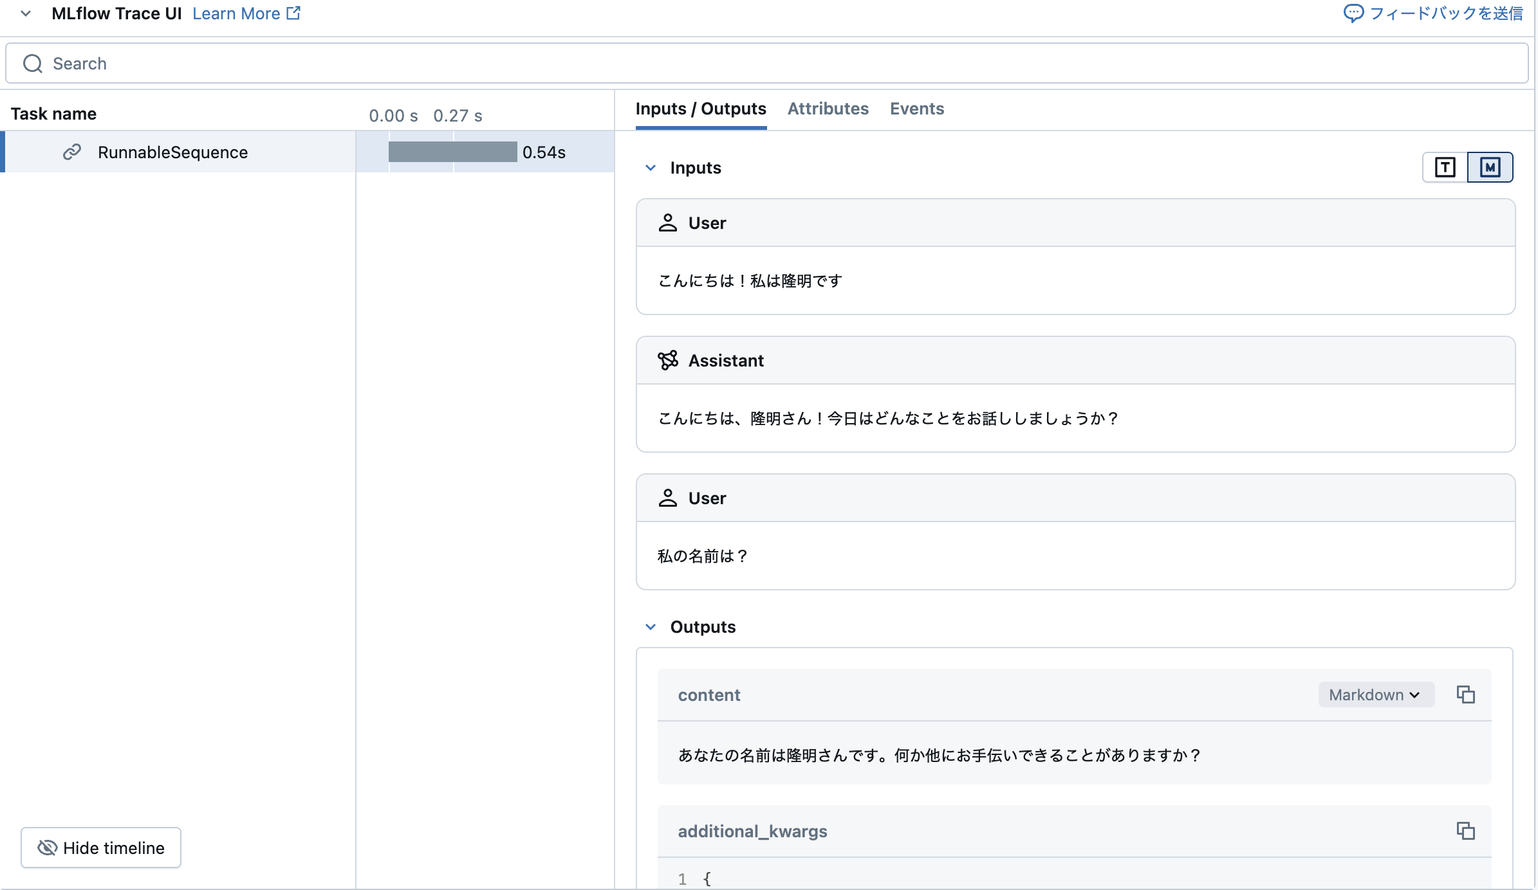Hide the timeline using the eye-slash button
The width and height of the screenshot is (1538, 890).
(100, 848)
